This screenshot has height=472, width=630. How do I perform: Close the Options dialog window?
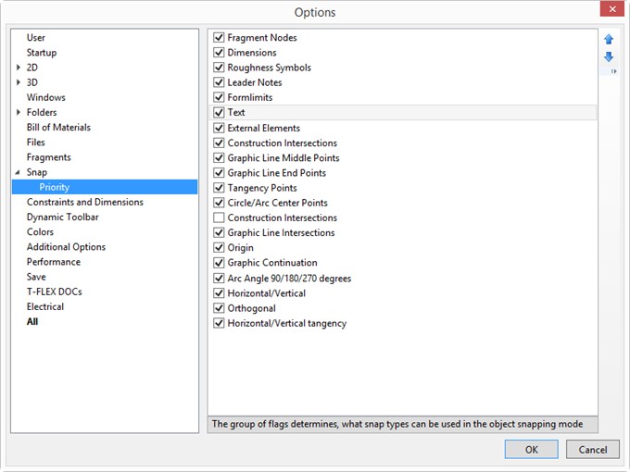(611, 9)
